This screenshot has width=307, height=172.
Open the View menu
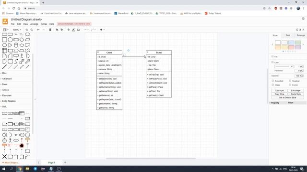pyautogui.click(x=25, y=24)
